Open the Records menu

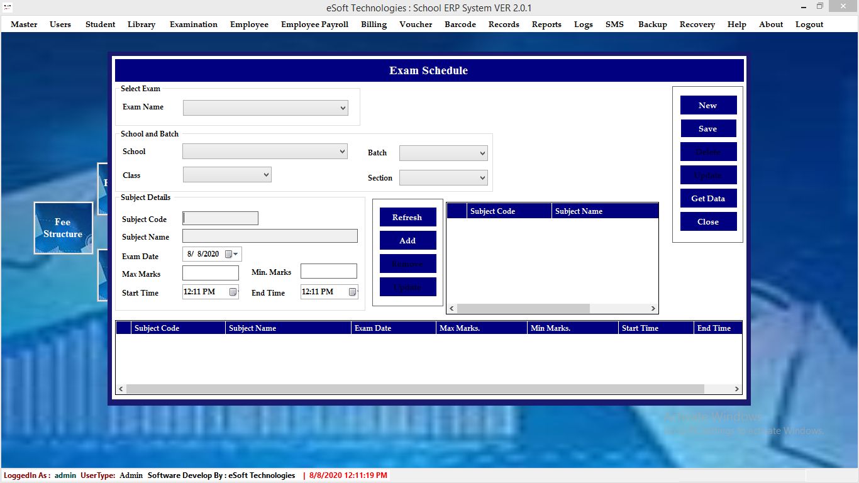pyautogui.click(x=504, y=25)
